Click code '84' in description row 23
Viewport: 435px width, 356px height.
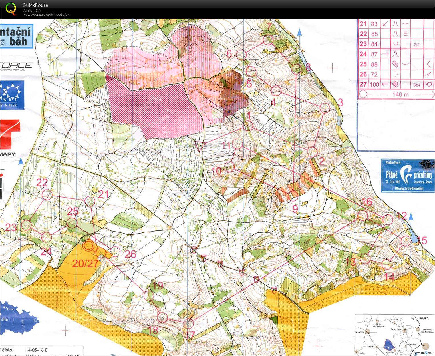pyautogui.click(x=374, y=44)
